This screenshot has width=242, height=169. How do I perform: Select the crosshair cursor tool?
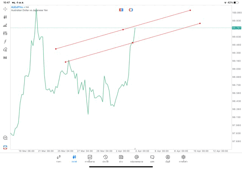pos(5,9)
